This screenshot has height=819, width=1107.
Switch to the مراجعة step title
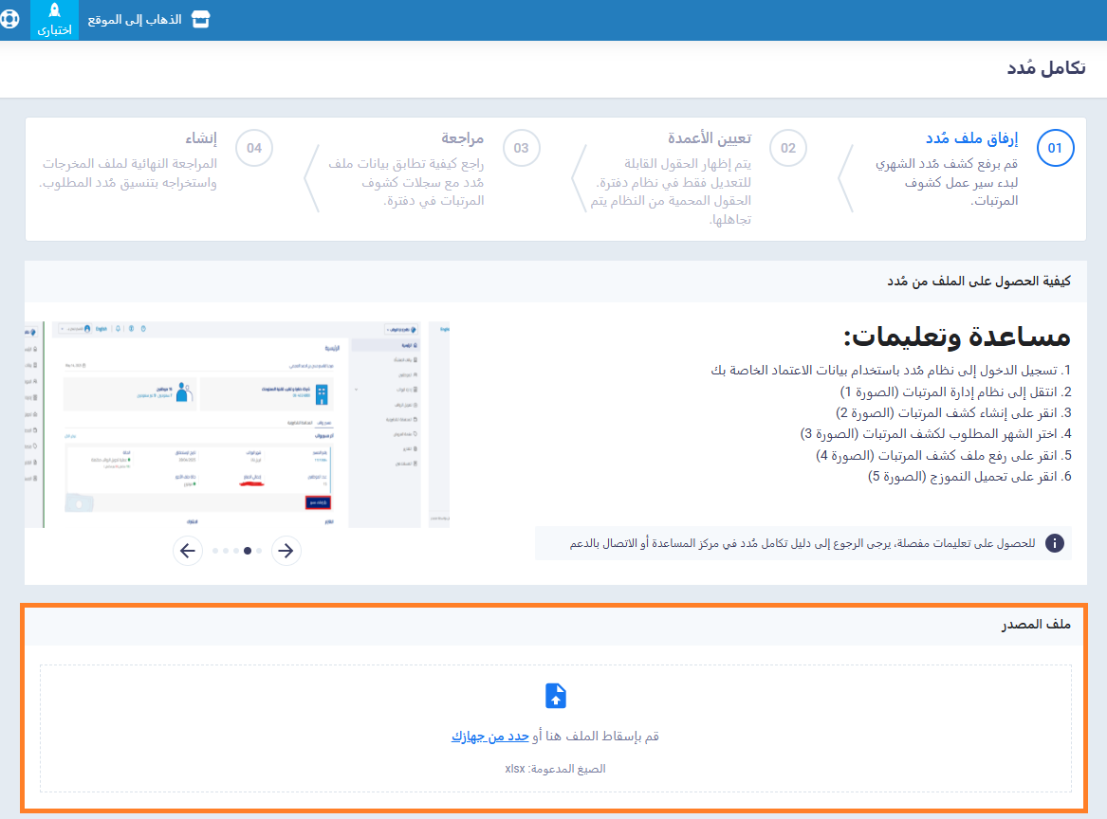pyautogui.click(x=462, y=138)
